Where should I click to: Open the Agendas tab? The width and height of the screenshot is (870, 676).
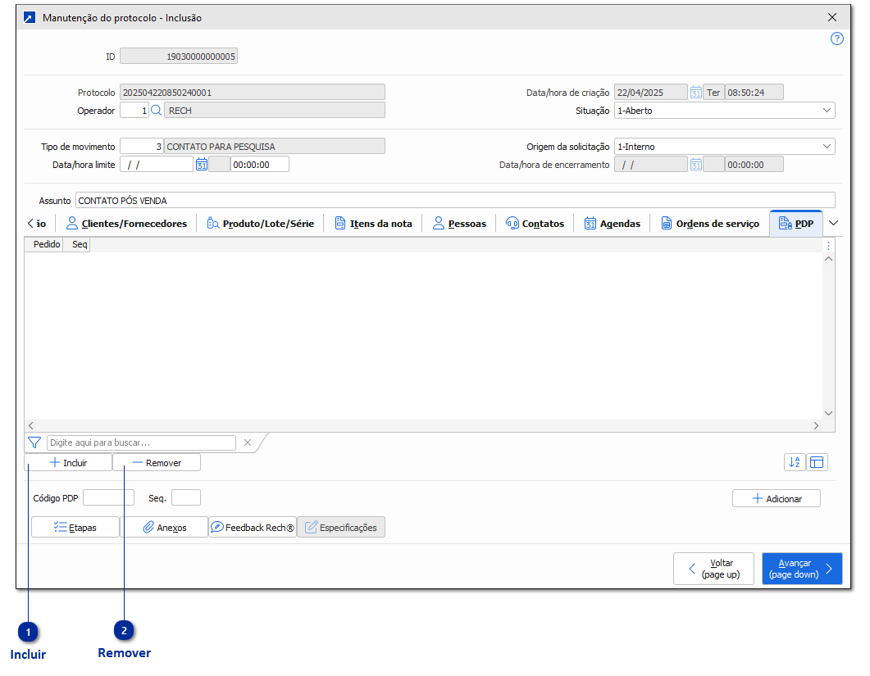[x=612, y=224]
